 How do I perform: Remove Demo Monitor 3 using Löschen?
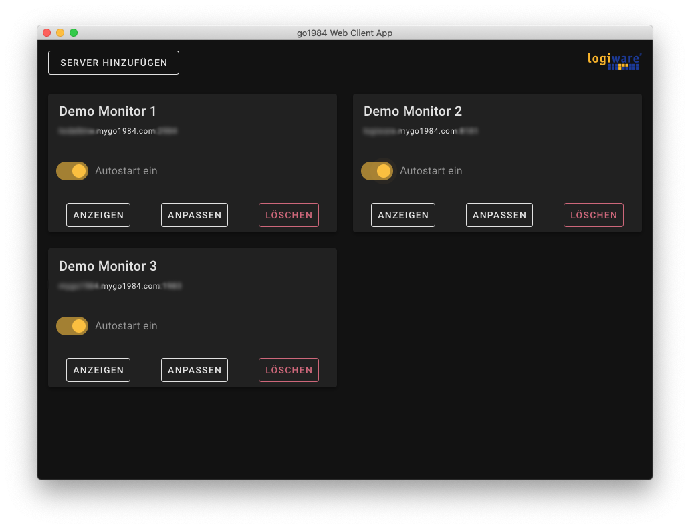click(289, 370)
